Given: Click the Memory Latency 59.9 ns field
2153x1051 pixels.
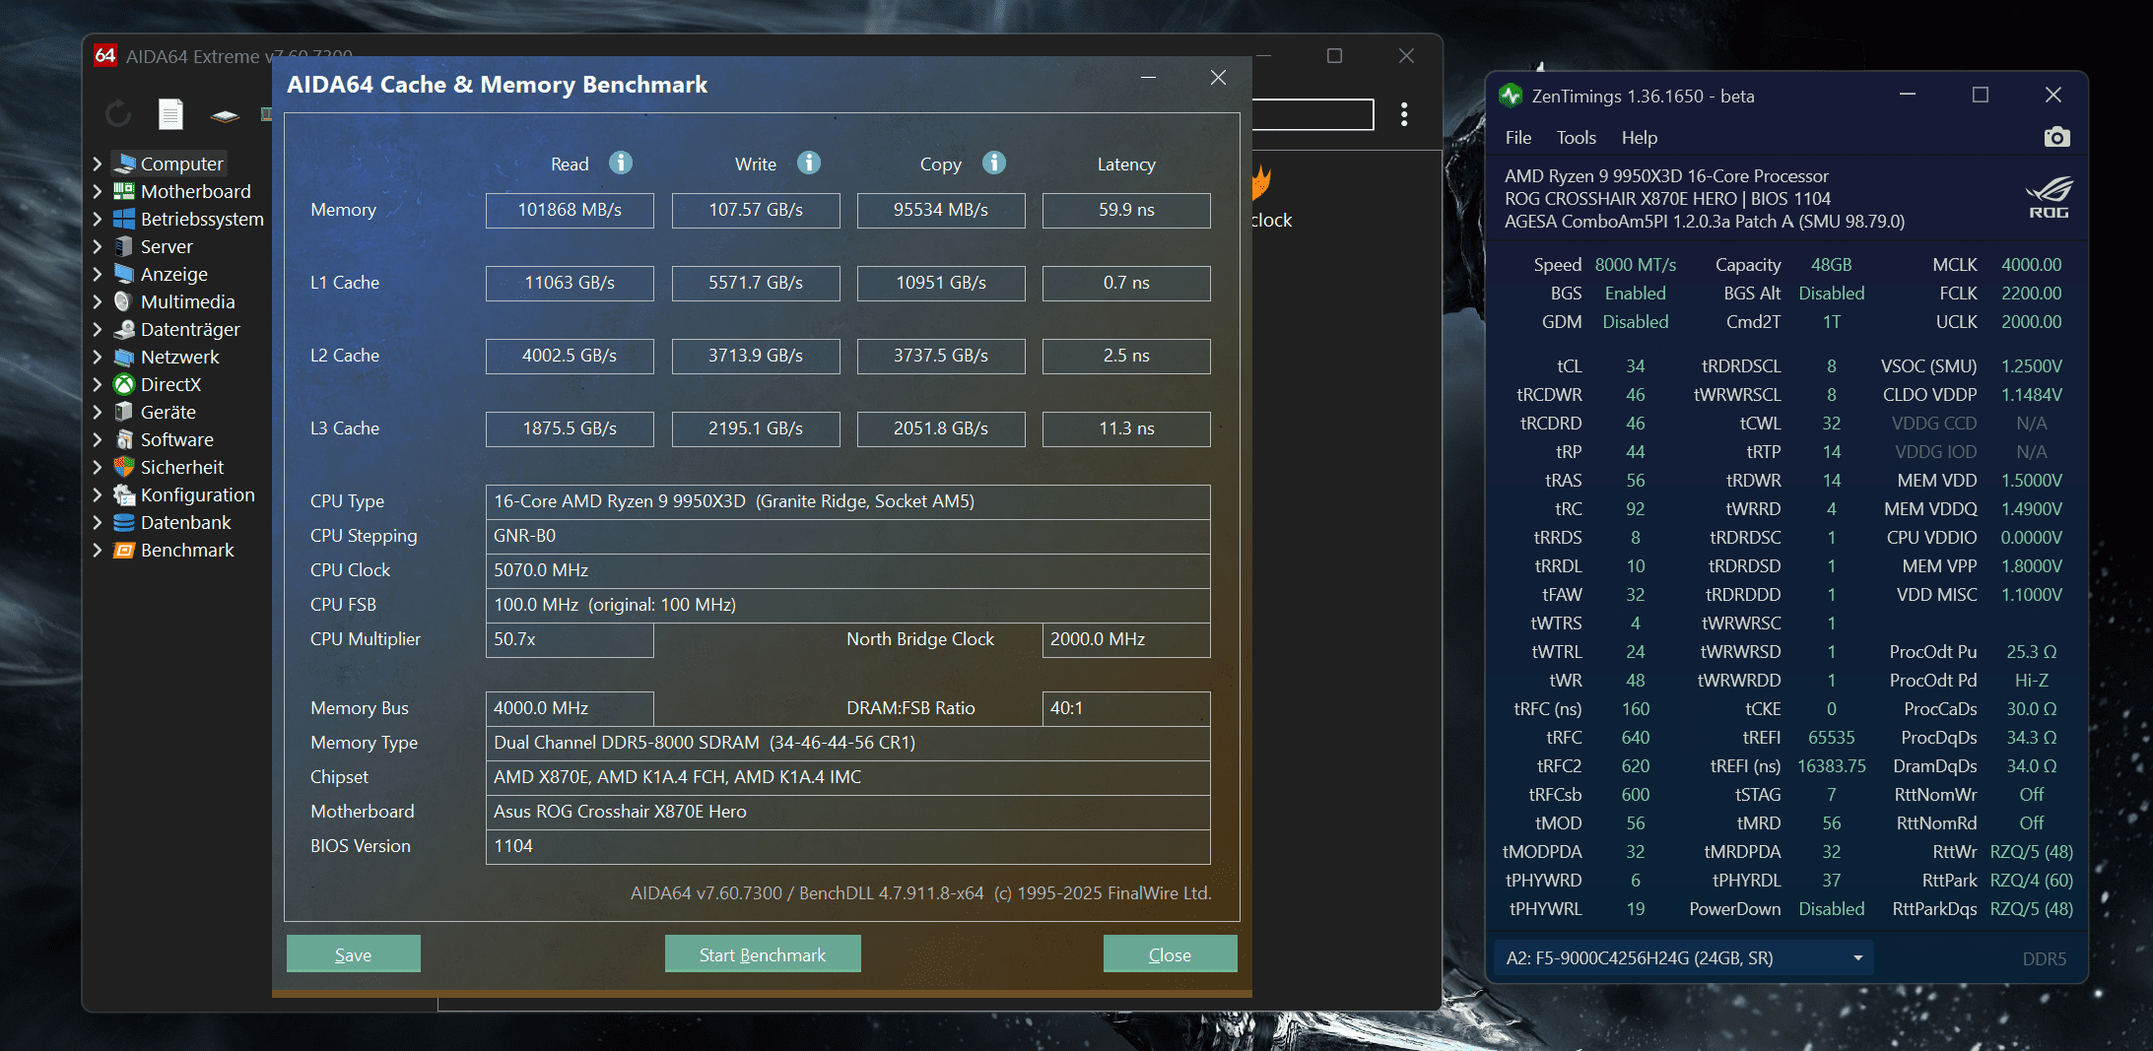Looking at the screenshot, I should [1126, 210].
